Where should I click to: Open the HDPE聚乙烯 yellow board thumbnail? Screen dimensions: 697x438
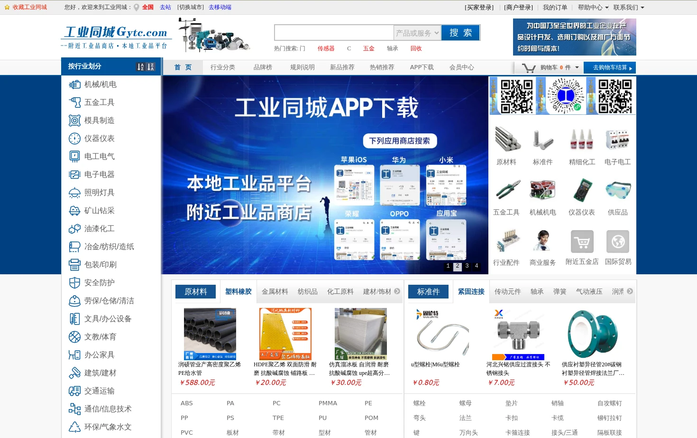click(x=285, y=334)
